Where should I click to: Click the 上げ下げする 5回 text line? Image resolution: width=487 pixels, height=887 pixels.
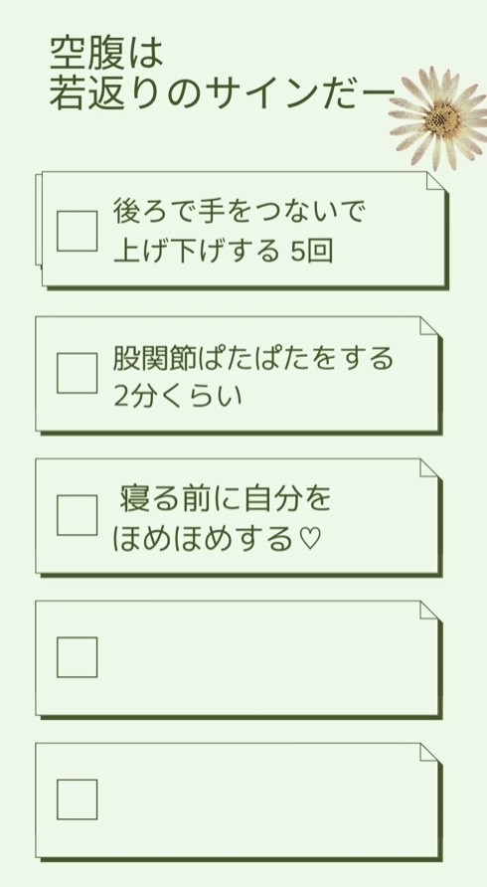(x=223, y=252)
